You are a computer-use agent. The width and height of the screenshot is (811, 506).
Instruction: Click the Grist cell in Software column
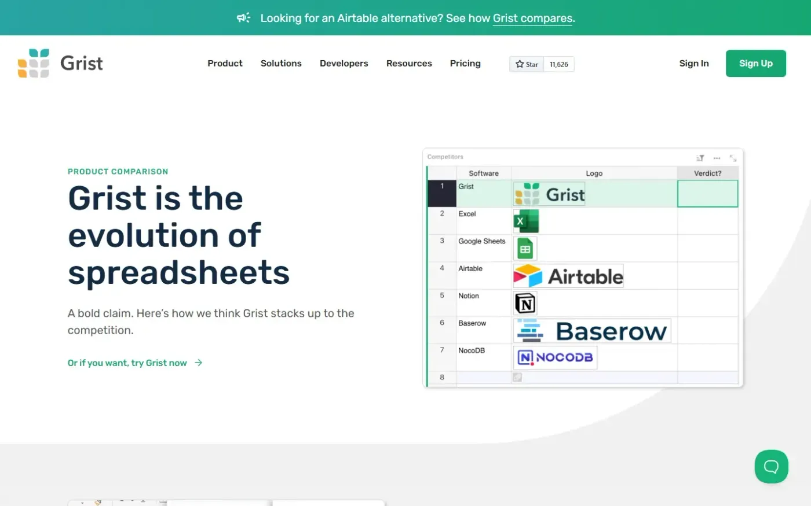pos(484,193)
